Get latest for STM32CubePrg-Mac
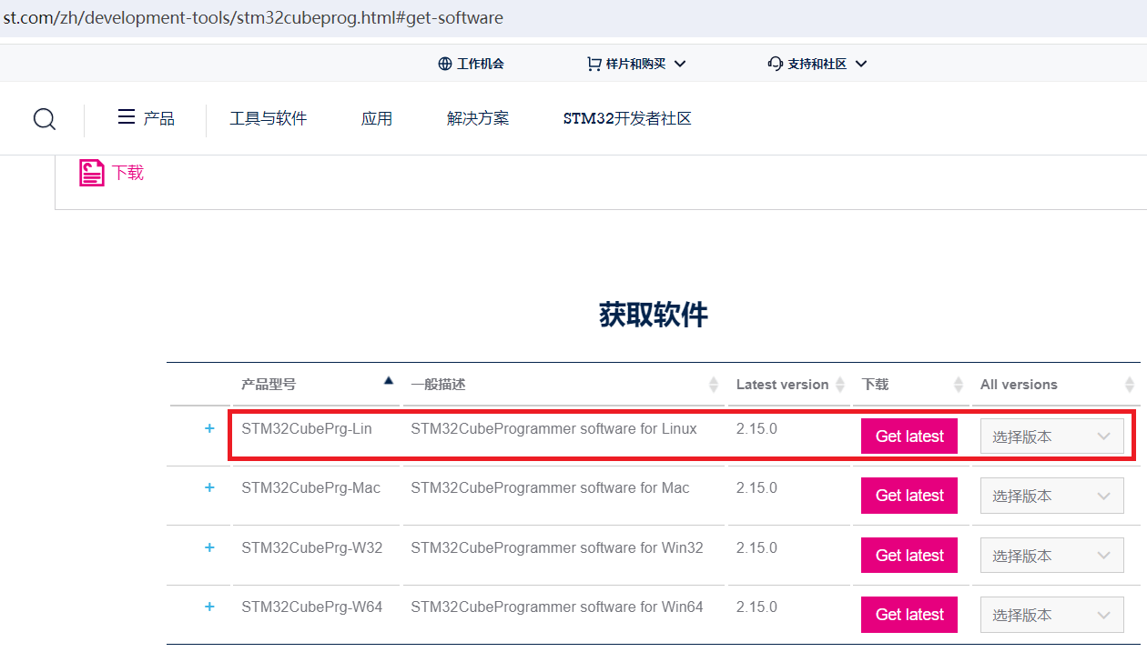 pyautogui.click(x=909, y=496)
